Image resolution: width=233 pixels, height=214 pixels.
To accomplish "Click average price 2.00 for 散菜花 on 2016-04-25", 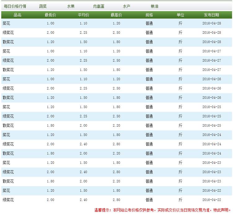I will 84,125.
